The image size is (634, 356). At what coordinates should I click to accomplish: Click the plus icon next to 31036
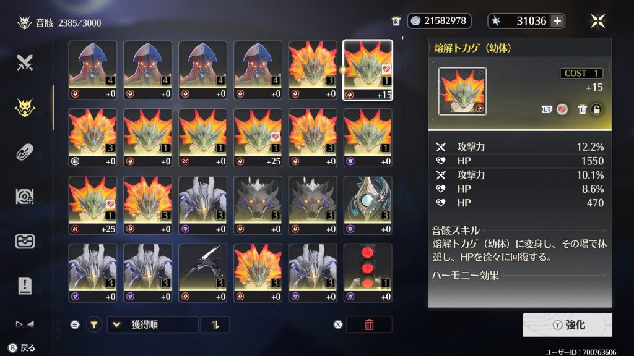[557, 21]
